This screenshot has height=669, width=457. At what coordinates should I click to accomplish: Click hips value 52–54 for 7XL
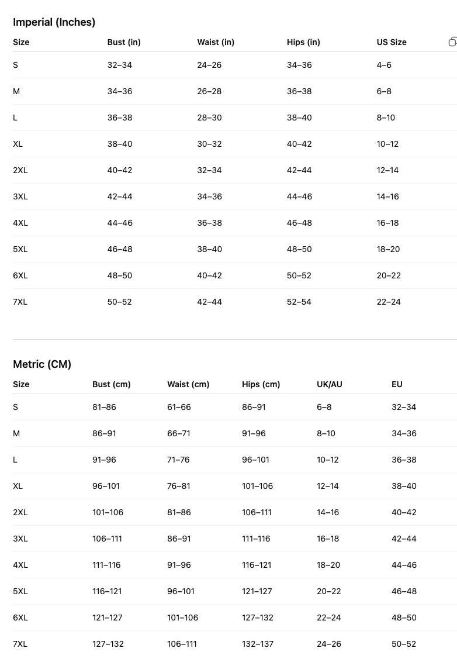pyautogui.click(x=299, y=302)
